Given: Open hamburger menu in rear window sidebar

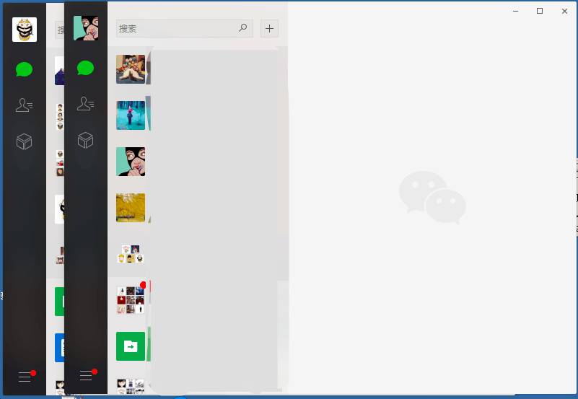Looking at the screenshot, I should point(25,377).
